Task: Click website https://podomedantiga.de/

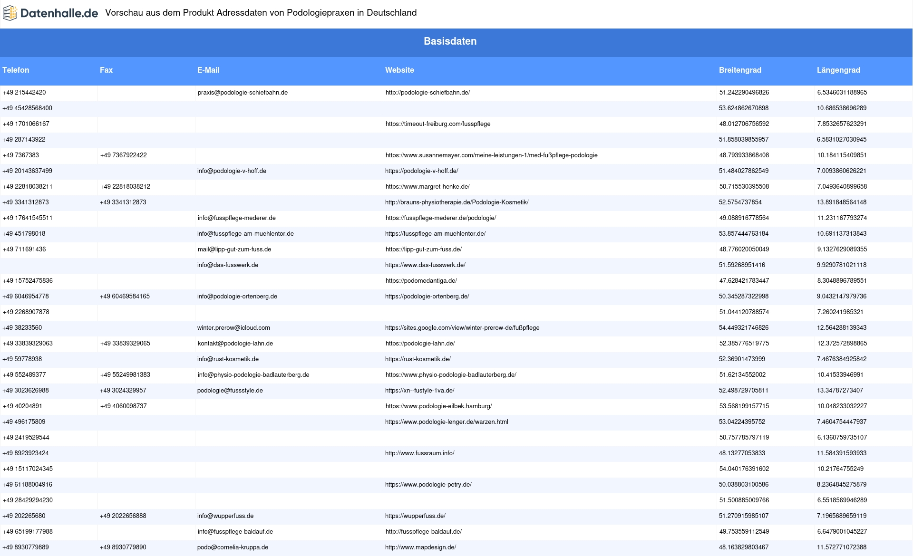Action: point(421,281)
